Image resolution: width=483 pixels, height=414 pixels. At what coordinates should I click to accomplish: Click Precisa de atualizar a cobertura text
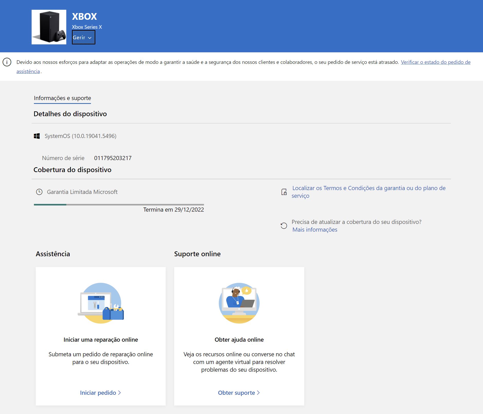357,222
